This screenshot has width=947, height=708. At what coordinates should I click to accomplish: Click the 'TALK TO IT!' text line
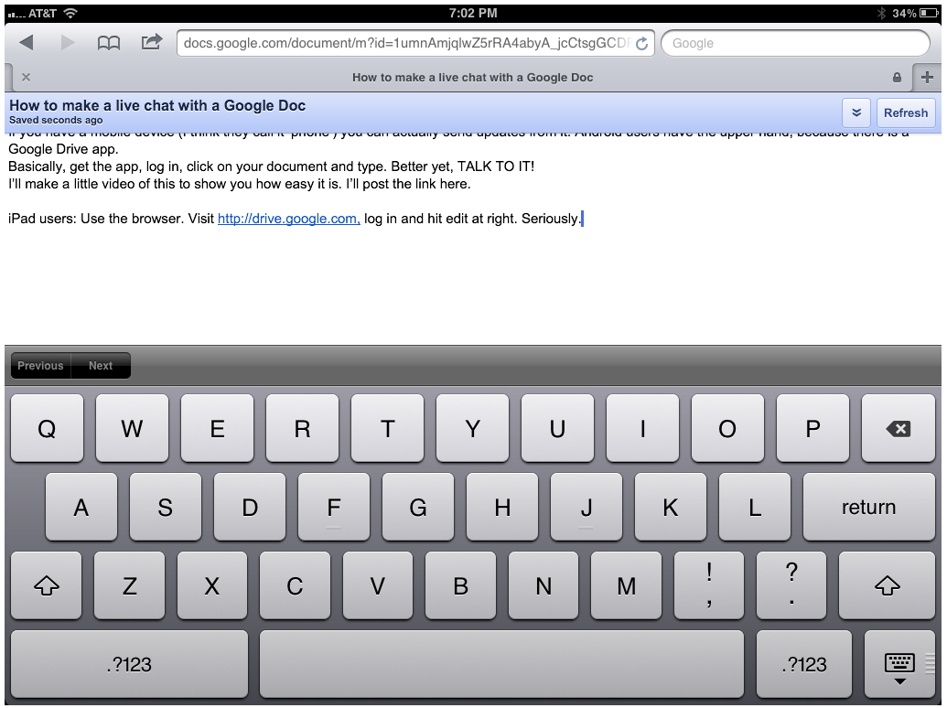coord(496,166)
